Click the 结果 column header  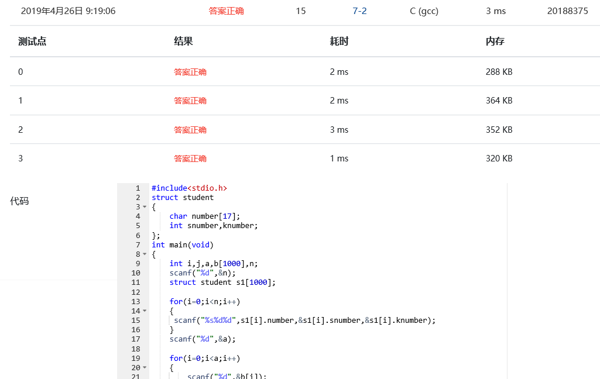(183, 42)
